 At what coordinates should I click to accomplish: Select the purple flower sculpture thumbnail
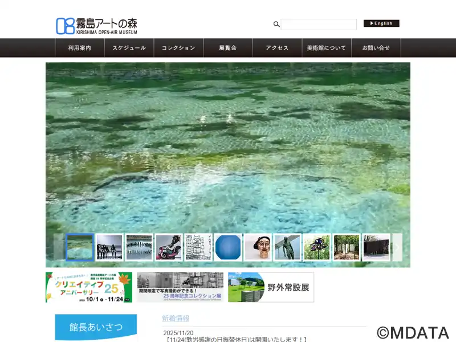coord(317,247)
